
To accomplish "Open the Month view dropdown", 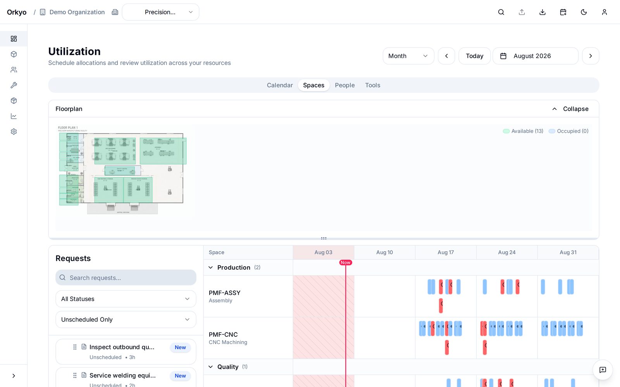I will (408, 56).
